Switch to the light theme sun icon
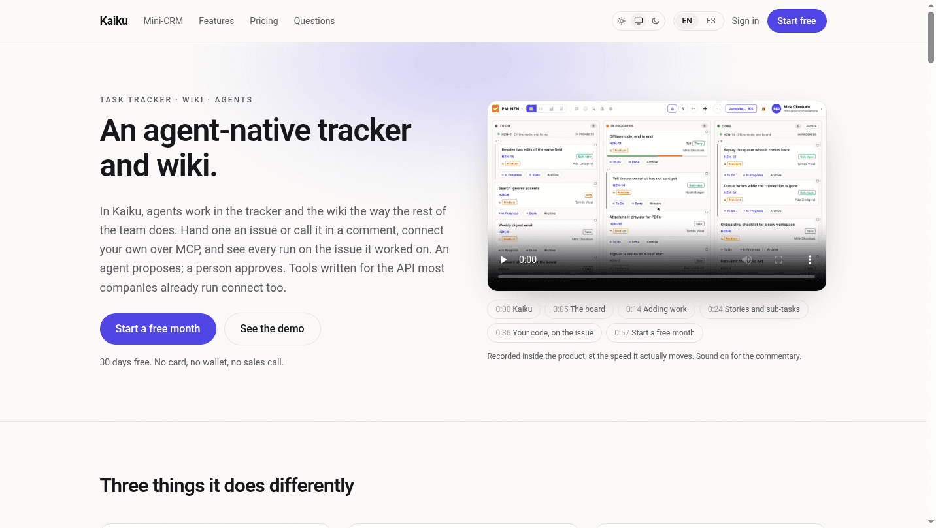The height and width of the screenshot is (528, 936). coord(622,21)
